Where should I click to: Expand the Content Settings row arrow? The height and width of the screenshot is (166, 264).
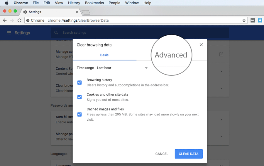point(221,71)
